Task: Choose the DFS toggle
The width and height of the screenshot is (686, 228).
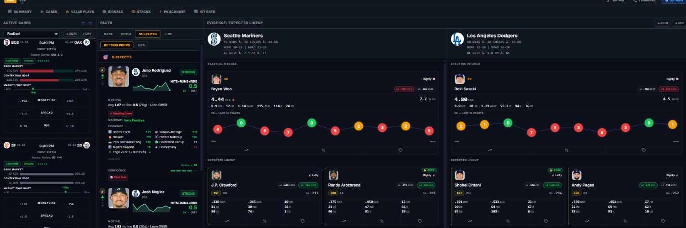Action: pos(142,45)
